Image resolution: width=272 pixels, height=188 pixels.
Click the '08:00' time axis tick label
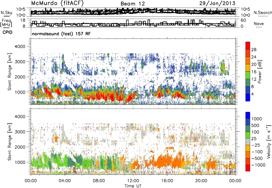click(x=99, y=181)
